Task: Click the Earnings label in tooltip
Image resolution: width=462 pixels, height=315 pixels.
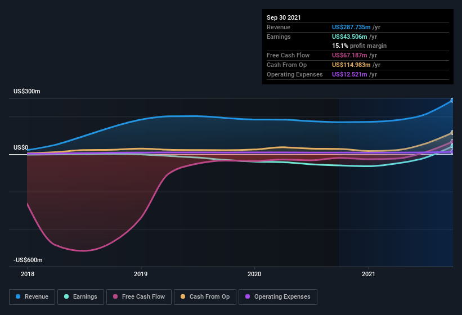Action: point(279,37)
